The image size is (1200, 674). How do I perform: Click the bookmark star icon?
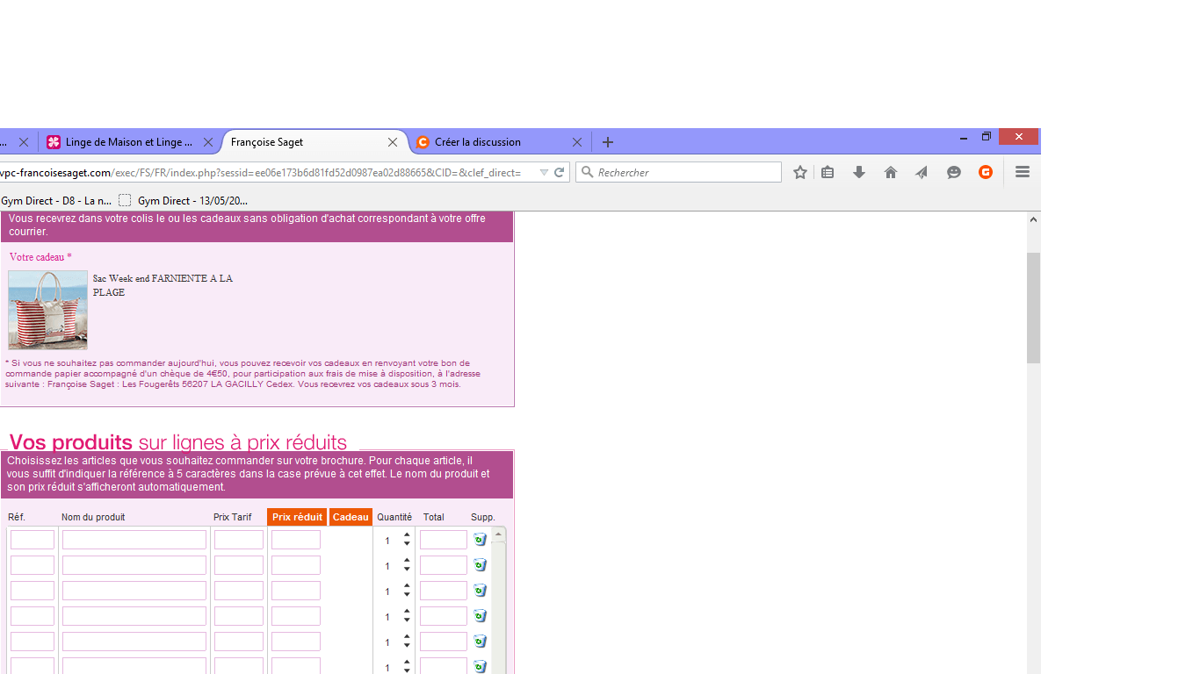tap(799, 173)
